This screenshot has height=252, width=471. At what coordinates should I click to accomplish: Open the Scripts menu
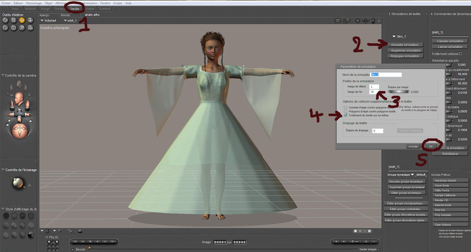coord(118,3)
